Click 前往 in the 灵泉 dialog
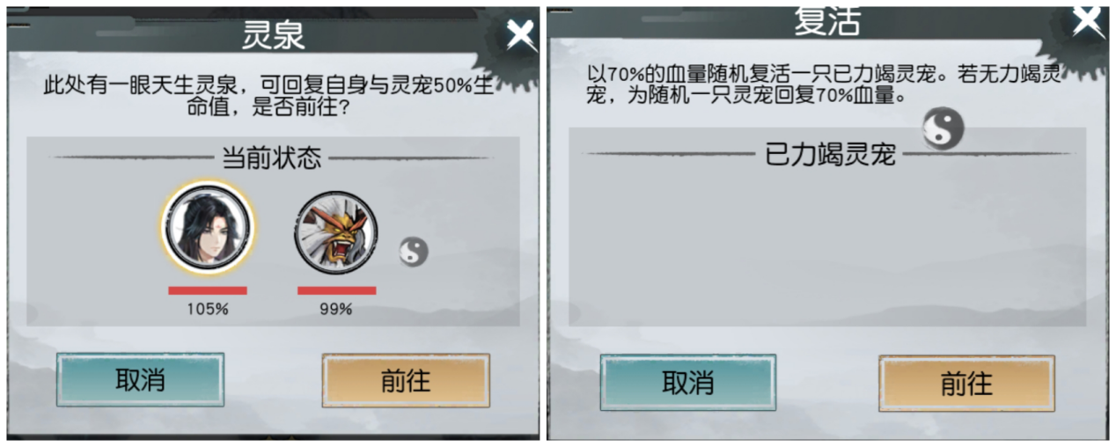 [x=406, y=380]
